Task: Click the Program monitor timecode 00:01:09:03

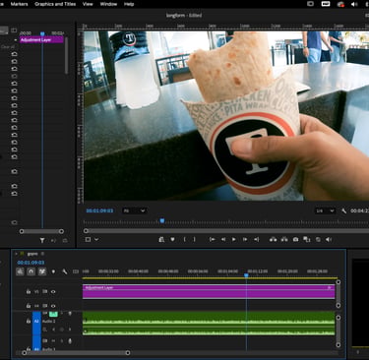Action: (x=99, y=210)
